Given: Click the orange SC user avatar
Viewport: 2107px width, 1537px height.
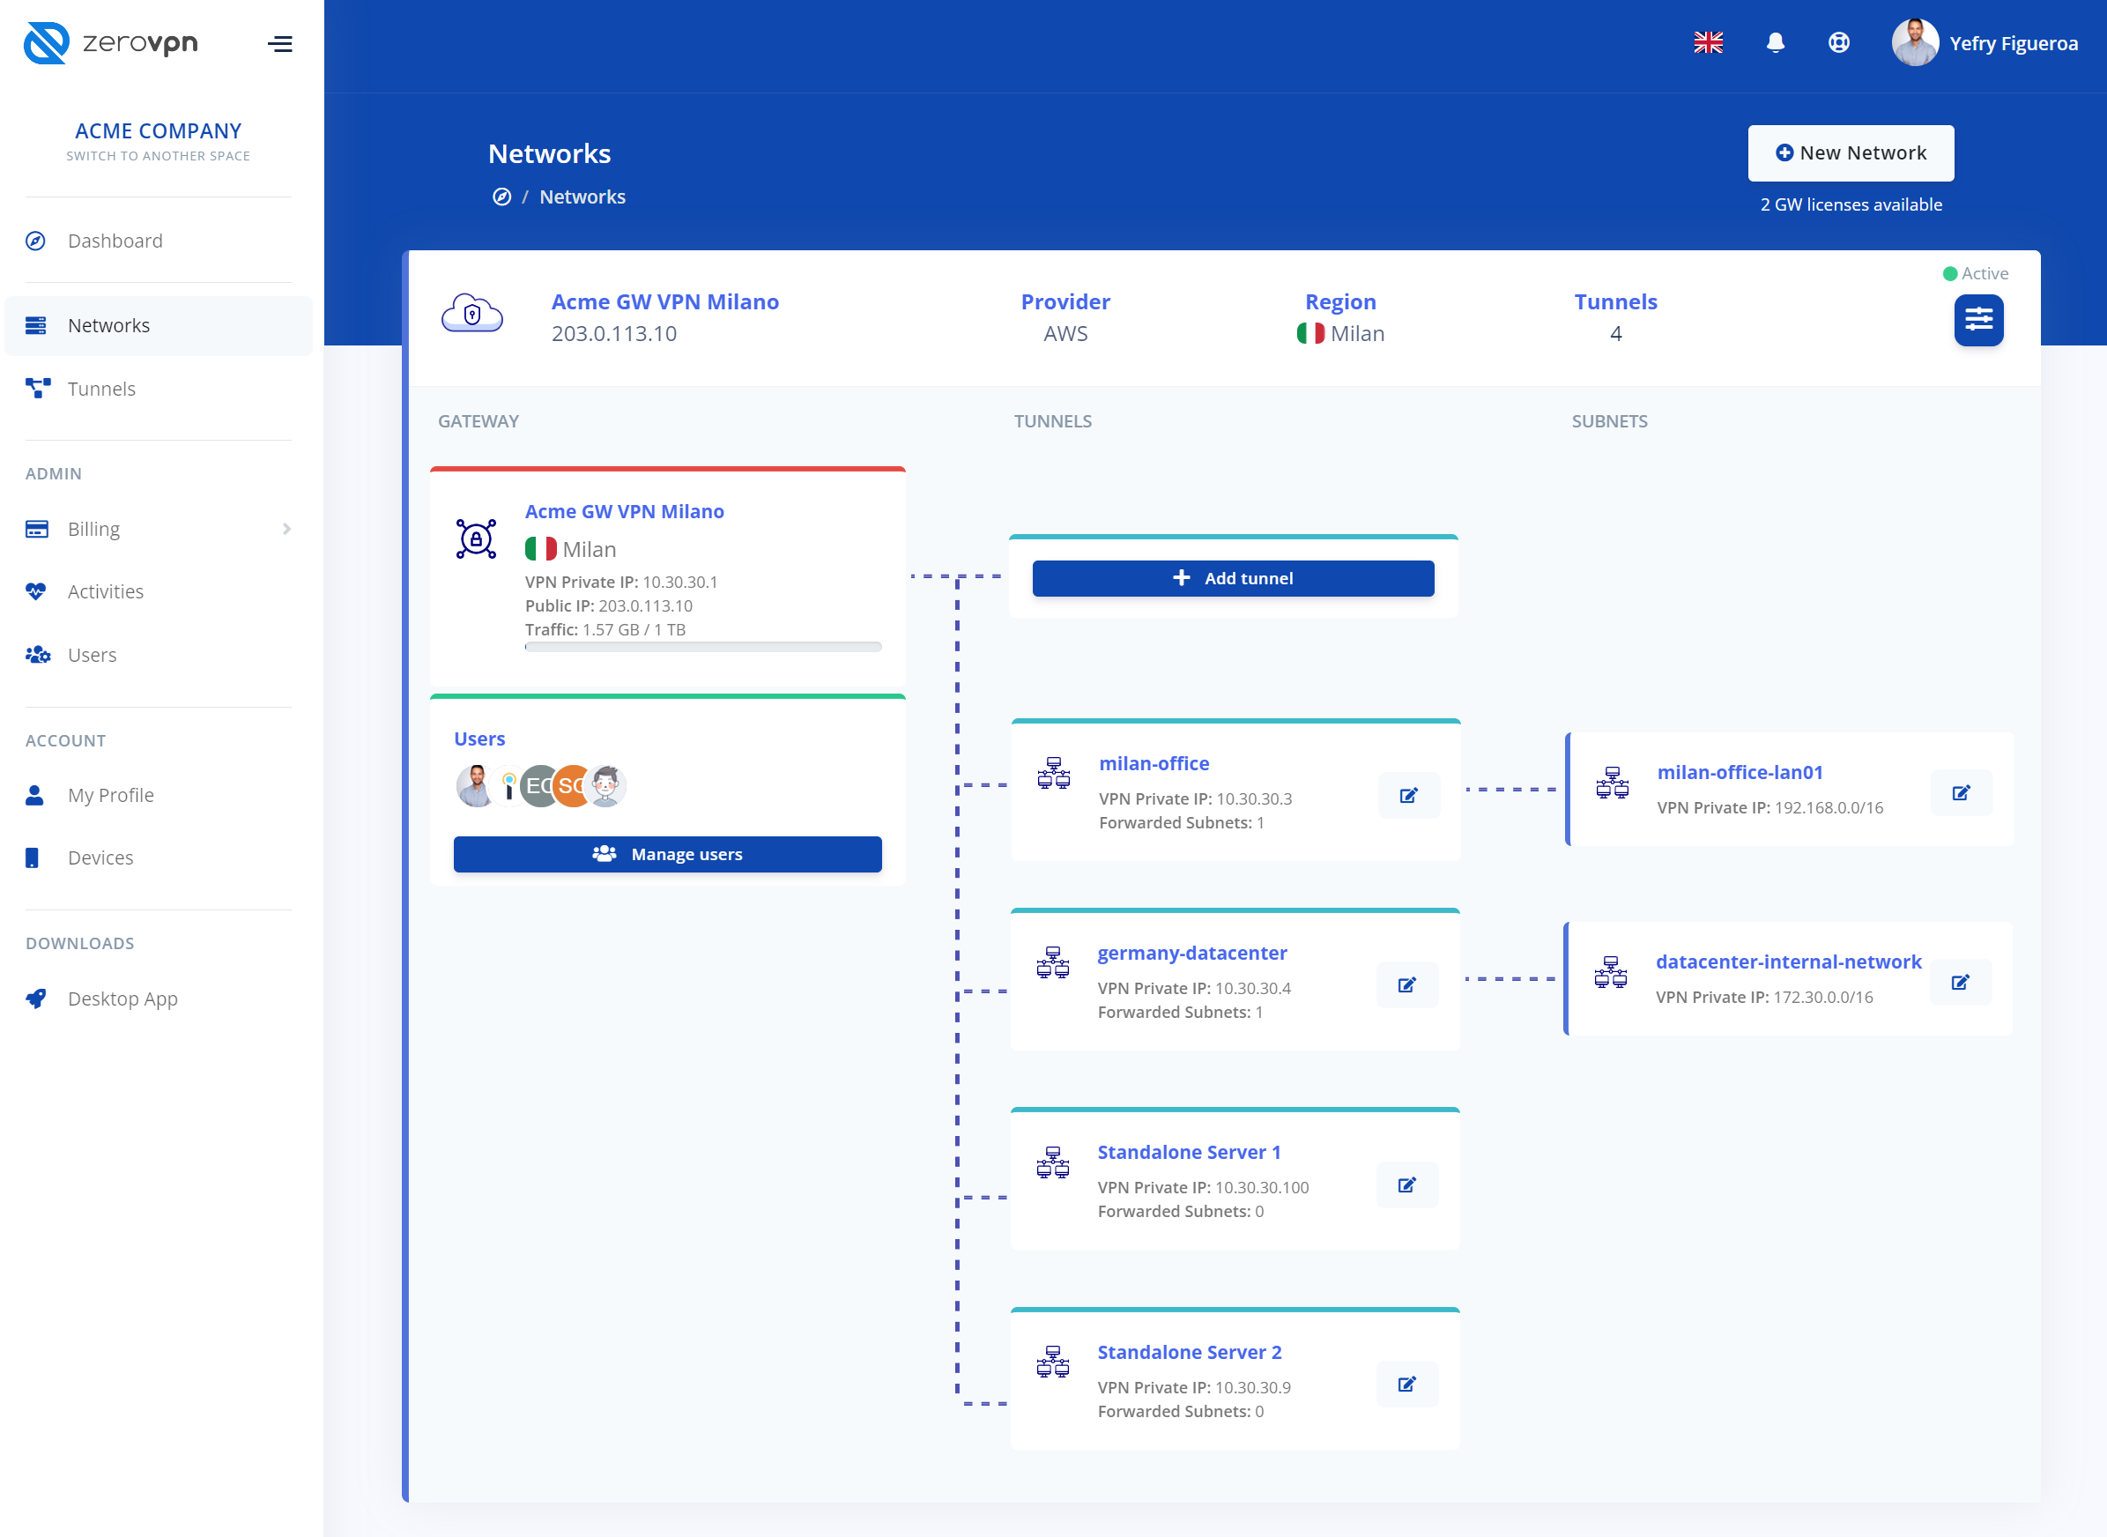Looking at the screenshot, I should [570, 786].
